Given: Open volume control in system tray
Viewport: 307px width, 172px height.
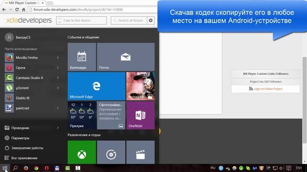Looking at the screenshot, I should click(x=282, y=168).
